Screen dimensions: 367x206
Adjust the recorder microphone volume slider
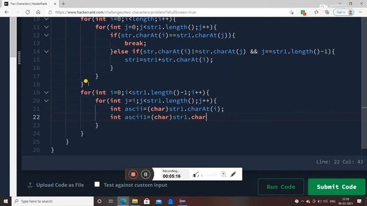209,175
